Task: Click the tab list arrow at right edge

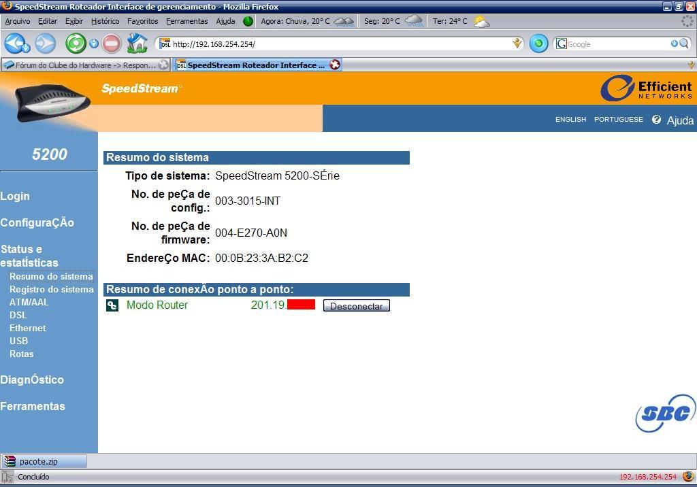Action: (x=692, y=65)
